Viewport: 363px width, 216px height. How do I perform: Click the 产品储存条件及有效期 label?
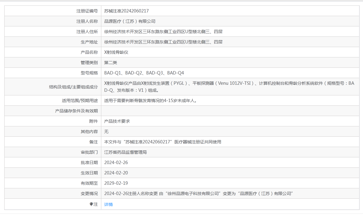point(76,111)
